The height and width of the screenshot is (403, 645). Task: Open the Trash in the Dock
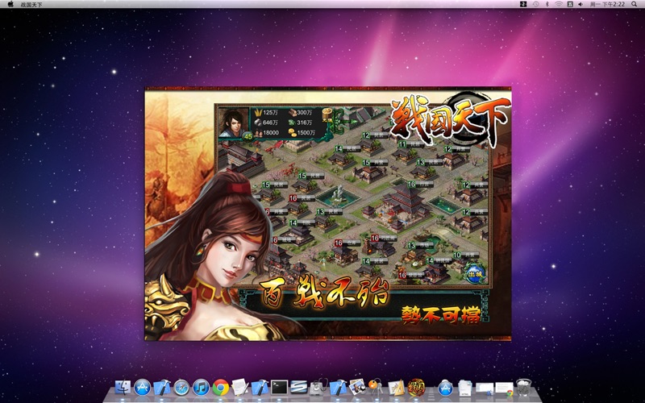pyautogui.click(x=523, y=388)
